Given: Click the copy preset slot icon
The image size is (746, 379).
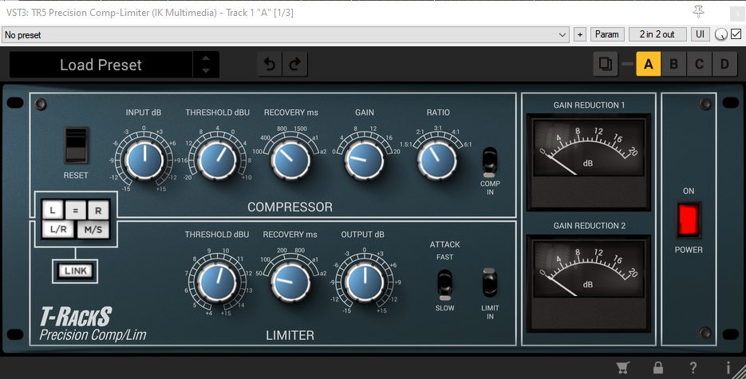Looking at the screenshot, I should pyautogui.click(x=606, y=64).
